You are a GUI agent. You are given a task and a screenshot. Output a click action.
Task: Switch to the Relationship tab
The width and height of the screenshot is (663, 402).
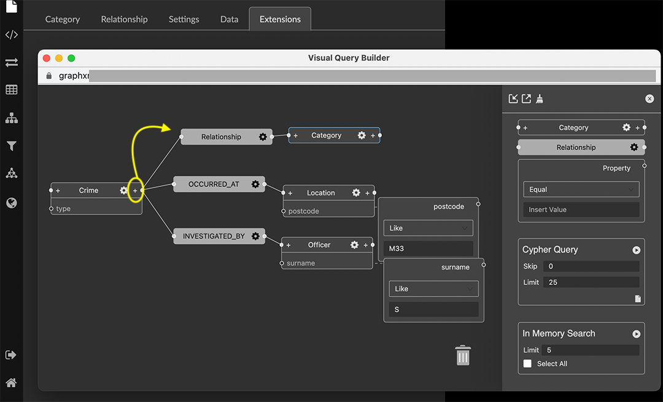tap(124, 19)
